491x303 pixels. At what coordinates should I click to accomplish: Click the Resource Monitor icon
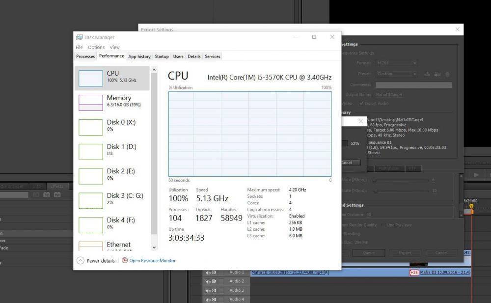coord(125,260)
